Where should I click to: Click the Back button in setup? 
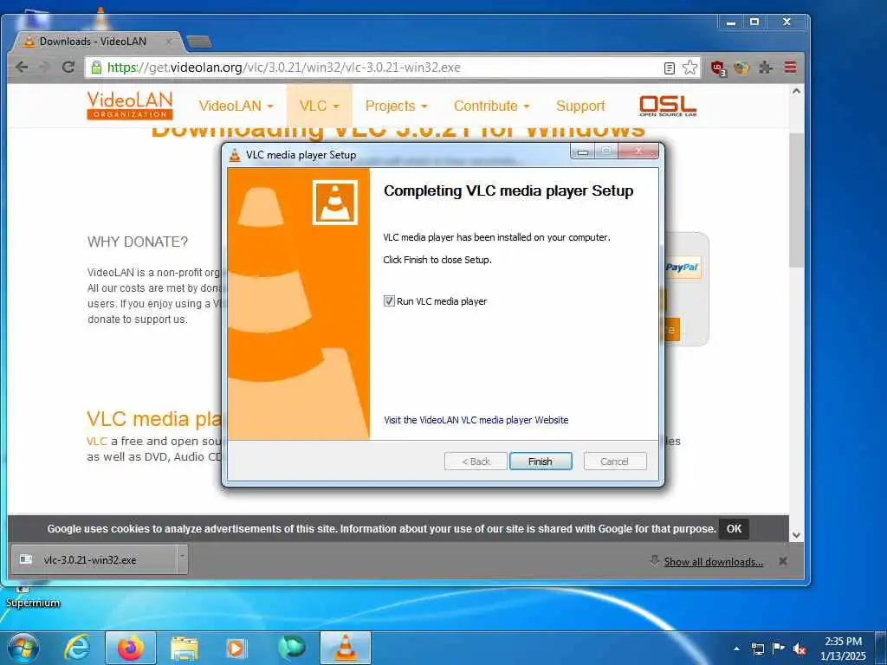click(x=476, y=462)
